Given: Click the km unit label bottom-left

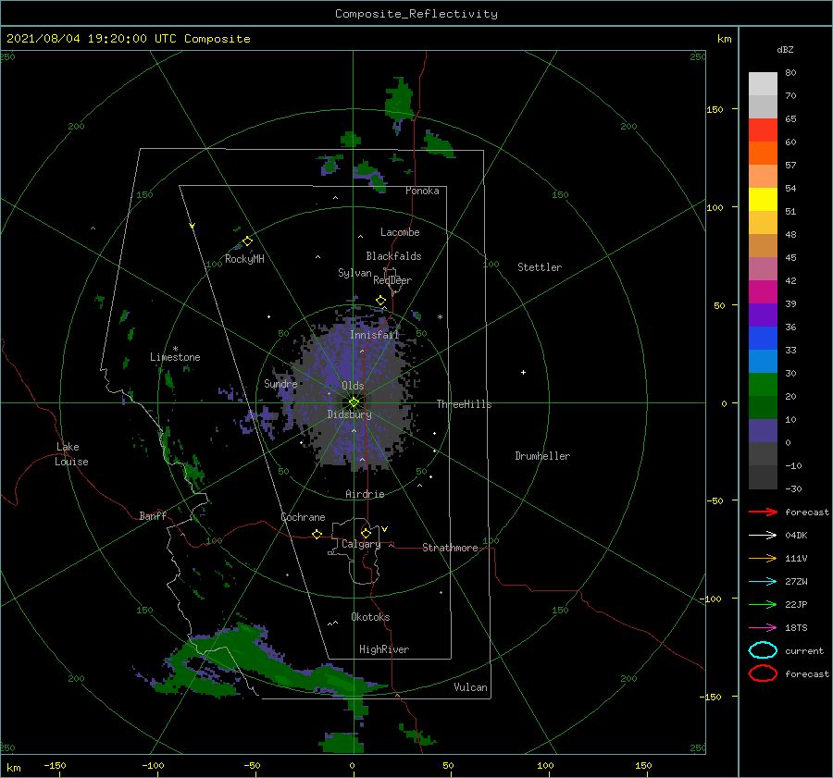Looking at the screenshot, I should pos(14,768).
